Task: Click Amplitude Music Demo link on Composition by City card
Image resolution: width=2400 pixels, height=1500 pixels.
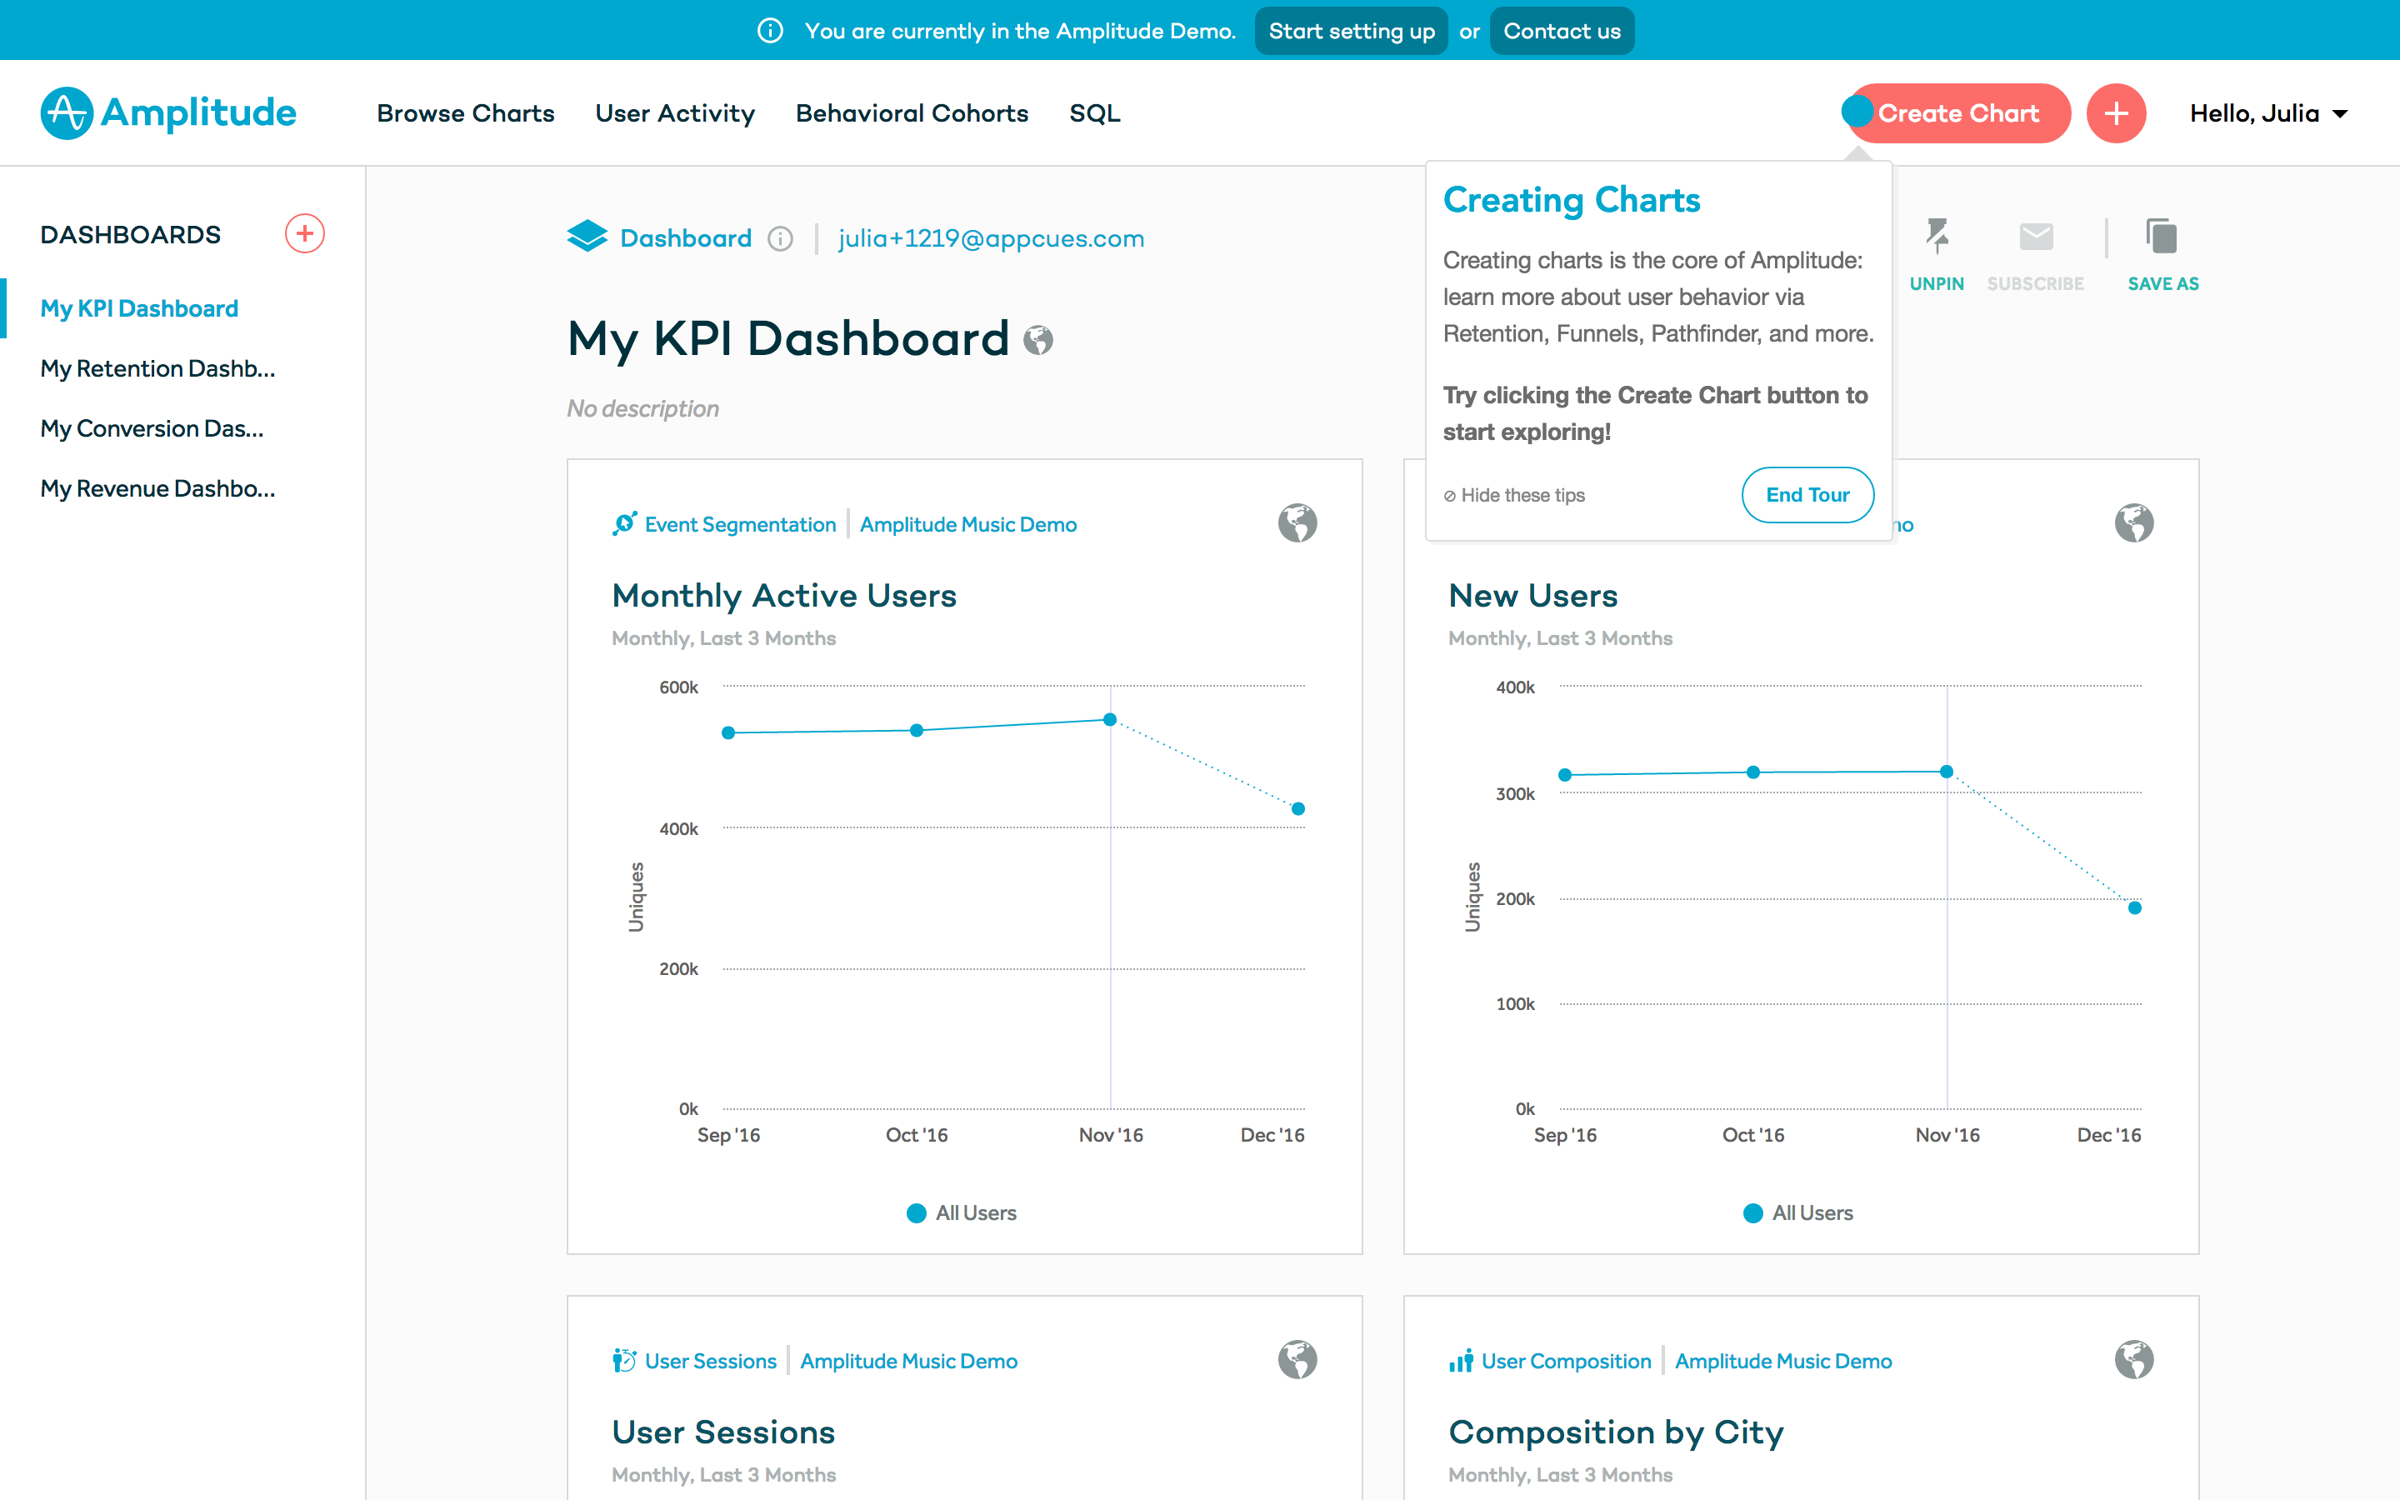Action: point(1783,1361)
